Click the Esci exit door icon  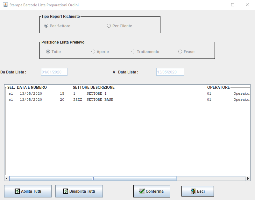click(x=193, y=191)
